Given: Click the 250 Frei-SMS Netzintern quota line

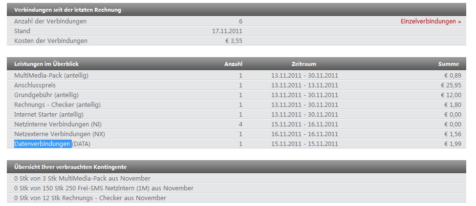Looking at the screenshot, I should tap(104, 188).
